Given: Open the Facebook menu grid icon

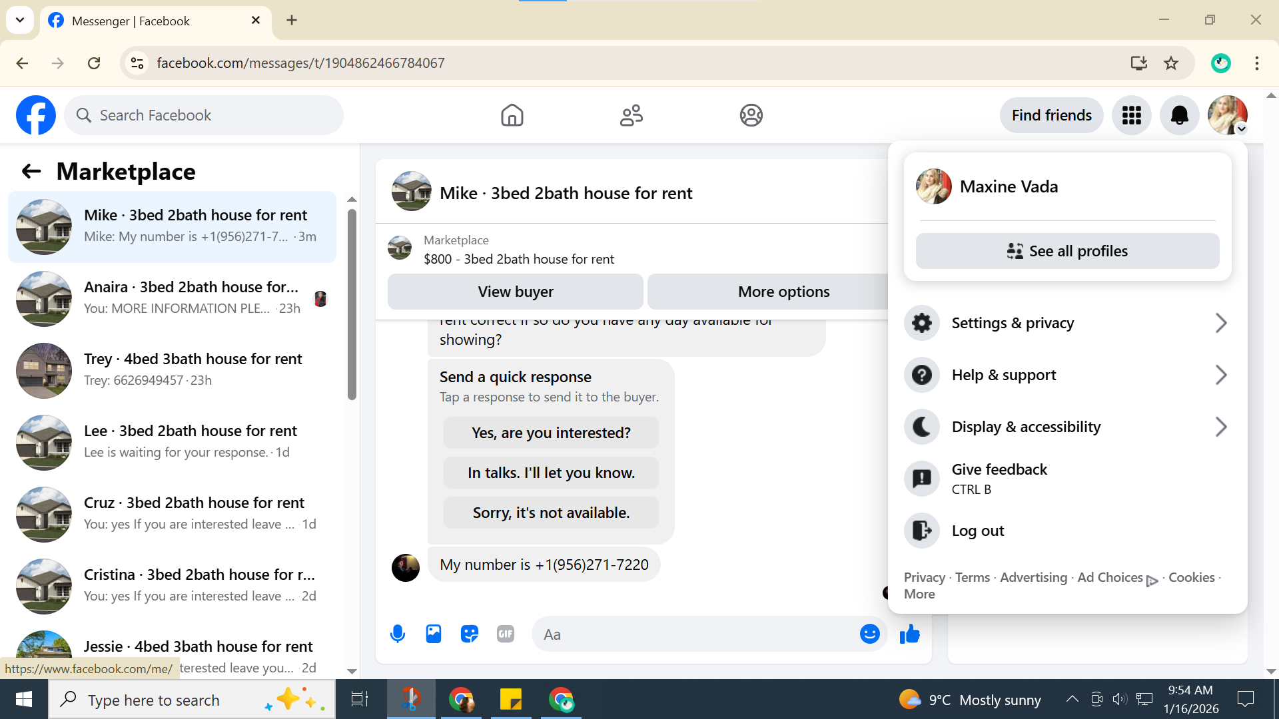Looking at the screenshot, I should point(1131,115).
